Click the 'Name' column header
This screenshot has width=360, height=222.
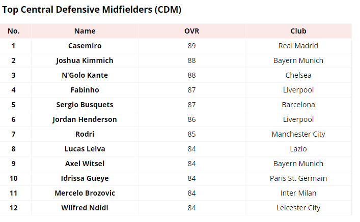coord(85,31)
